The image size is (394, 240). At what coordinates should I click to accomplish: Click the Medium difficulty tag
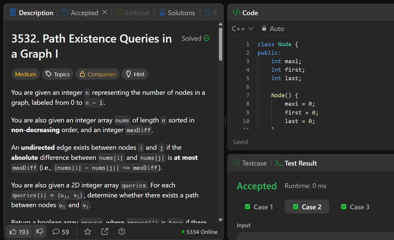(x=26, y=74)
